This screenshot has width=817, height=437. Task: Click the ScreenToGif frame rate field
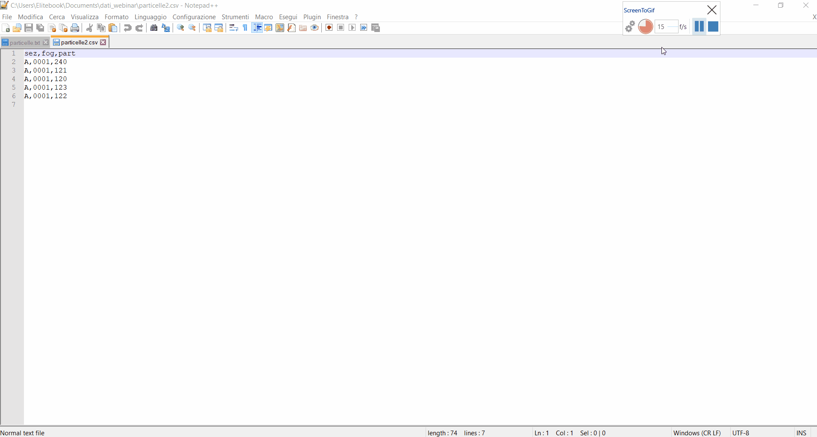coord(667,27)
